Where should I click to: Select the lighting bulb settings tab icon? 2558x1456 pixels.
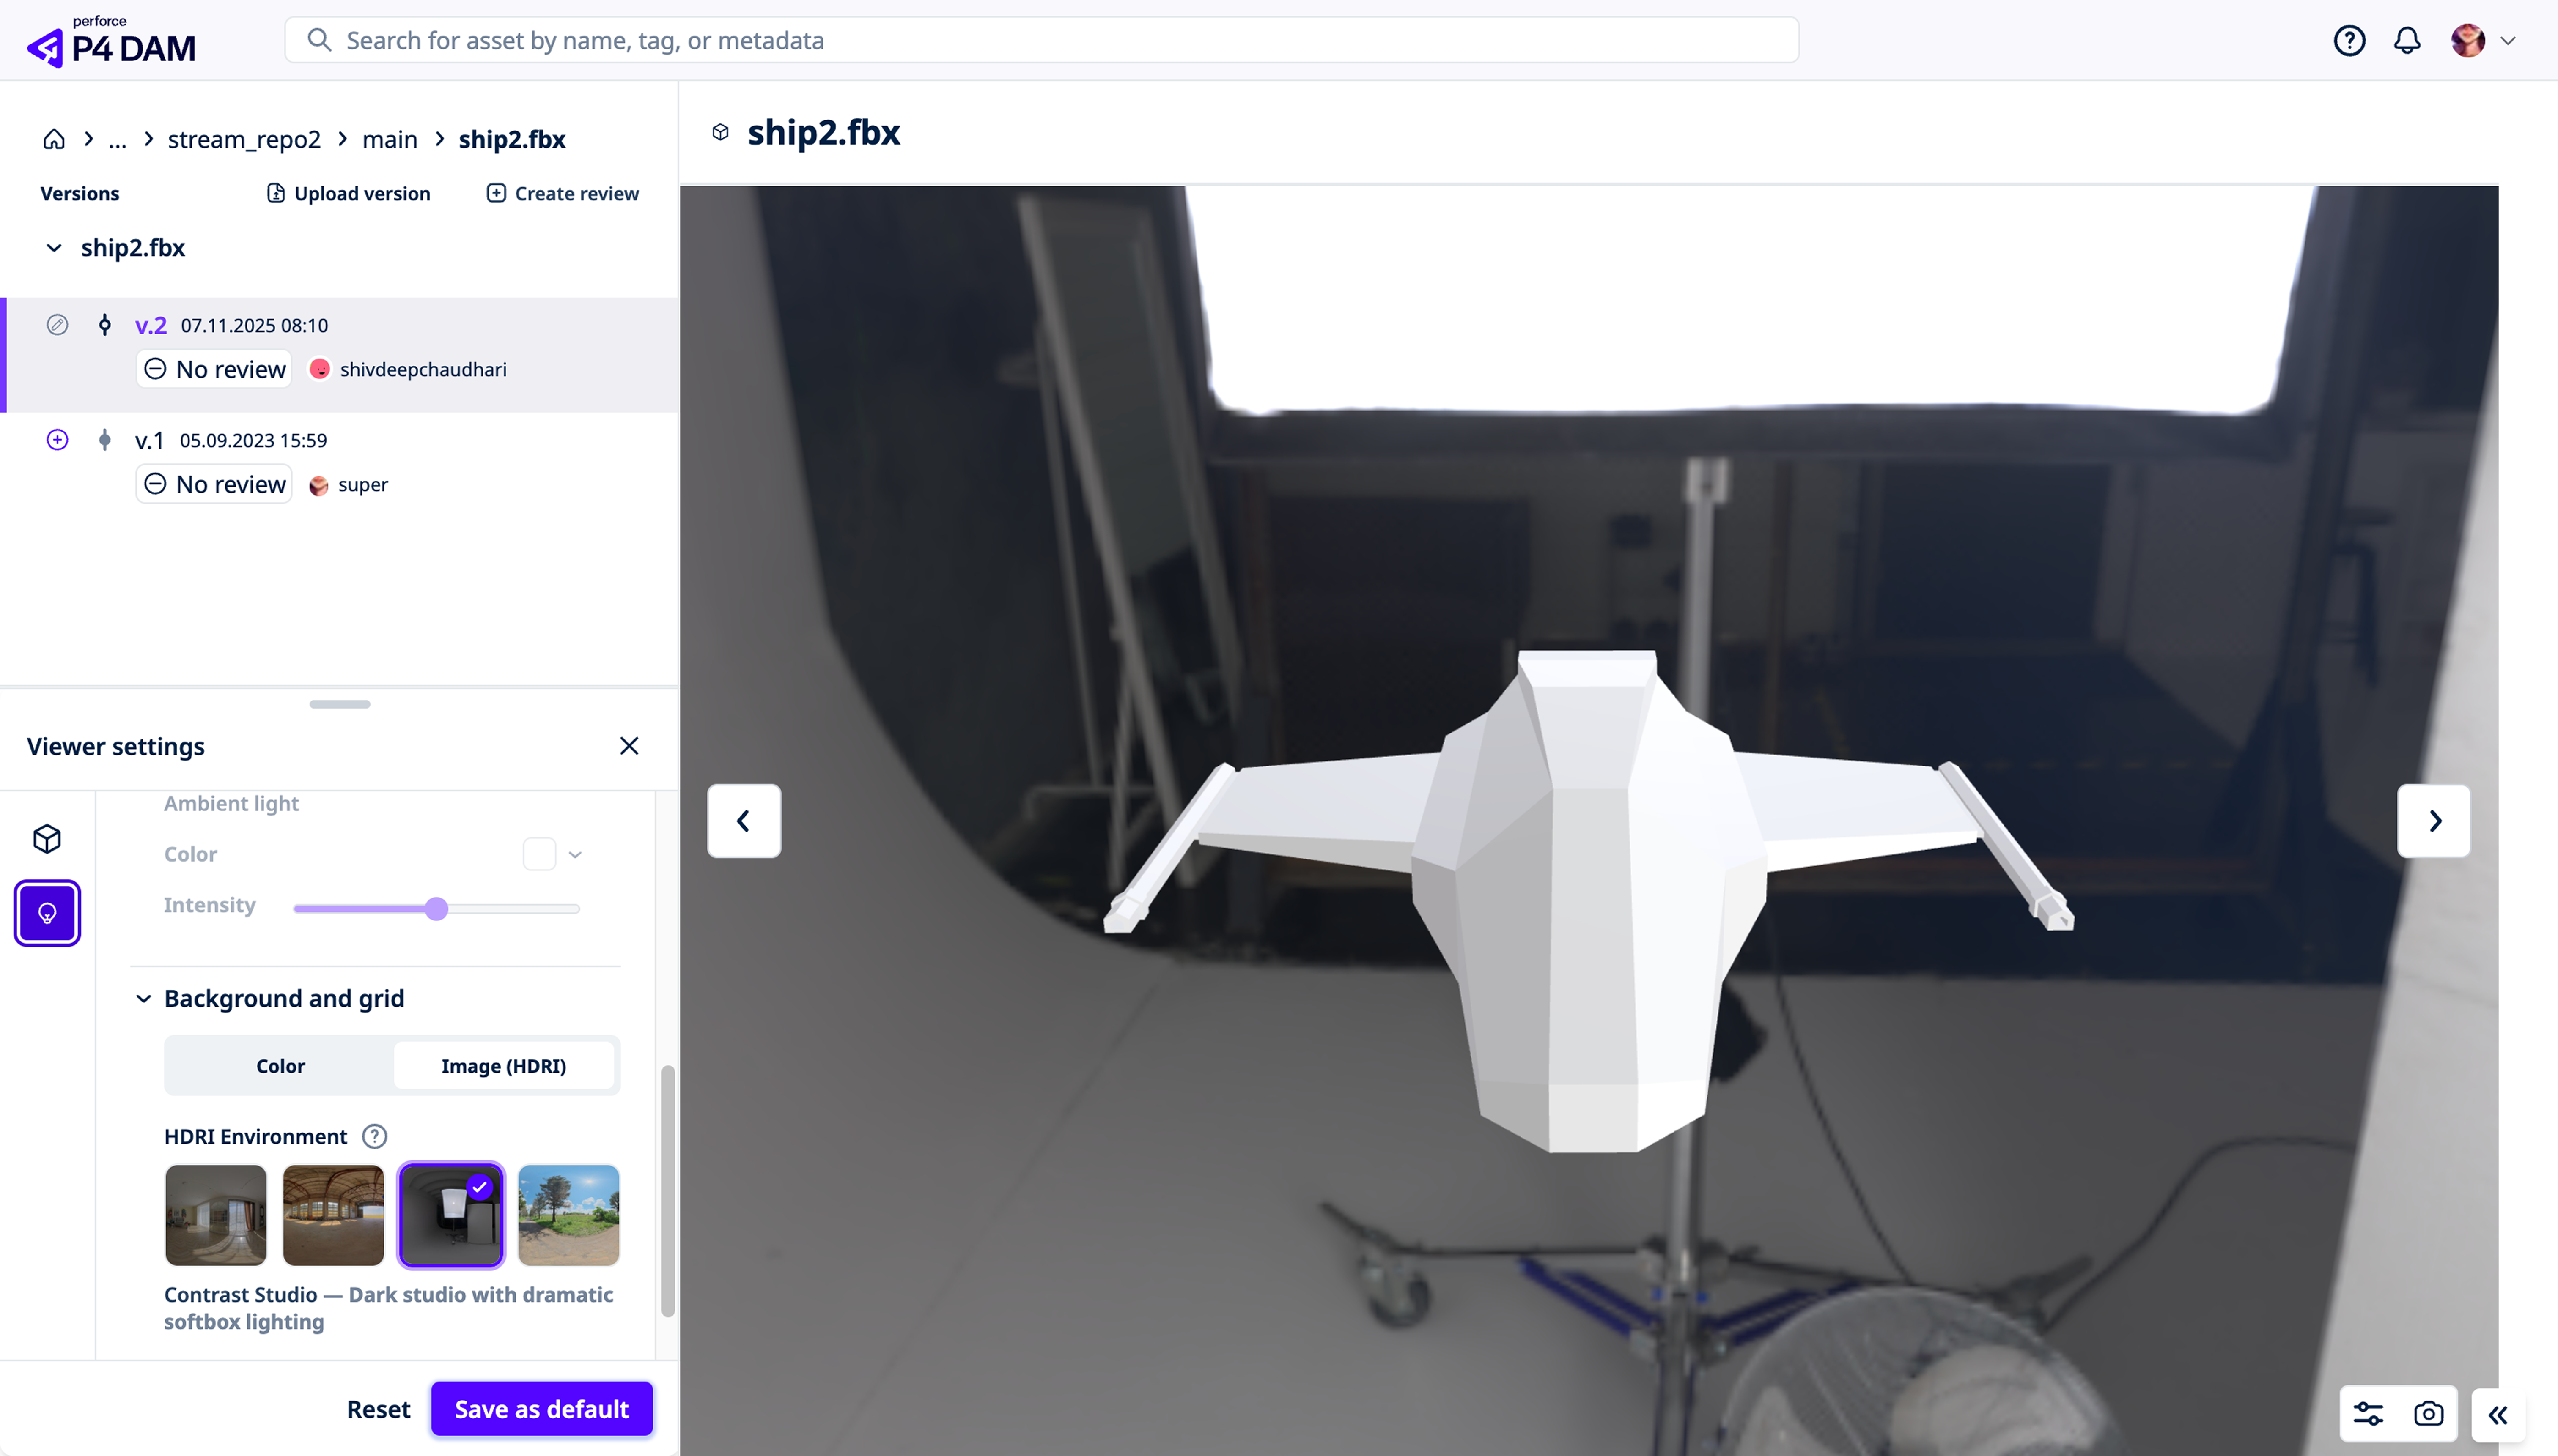(47, 913)
